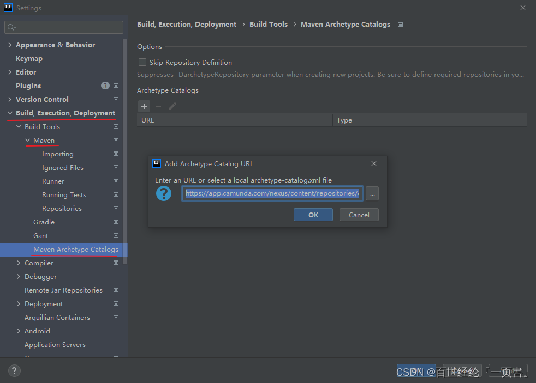The height and width of the screenshot is (383, 536).
Task: Close the Add Archetype Catalog URL dialog
Action: coord(374,163)
